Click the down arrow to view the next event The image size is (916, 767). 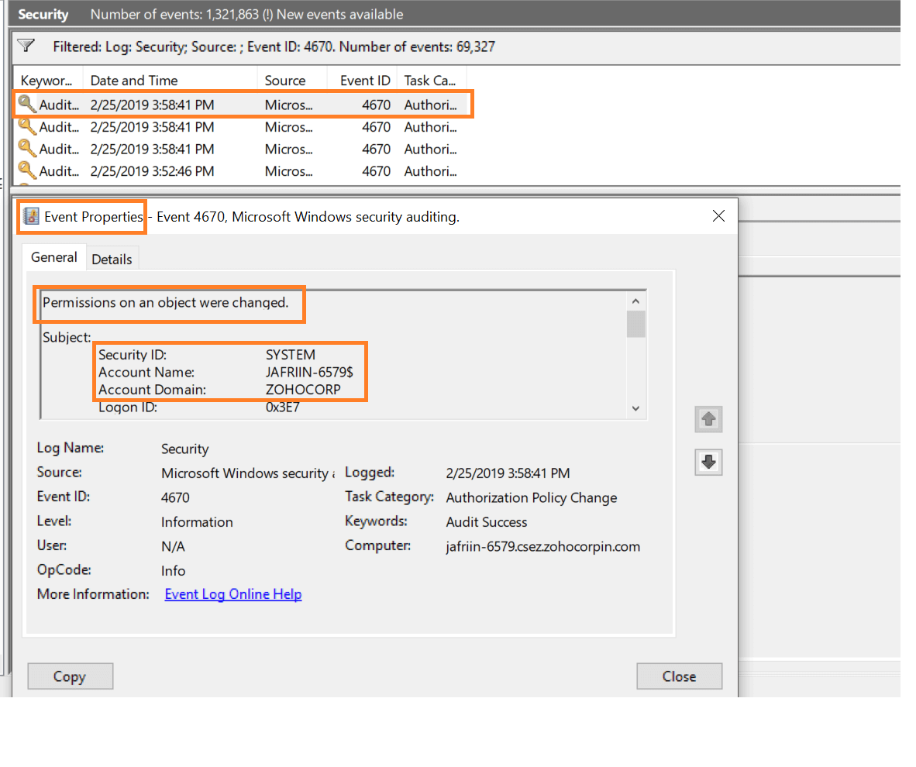click(x=708, y=462)
